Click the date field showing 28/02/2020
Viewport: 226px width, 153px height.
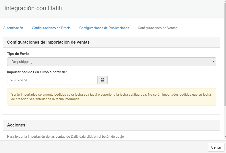[x=53, y=80]
